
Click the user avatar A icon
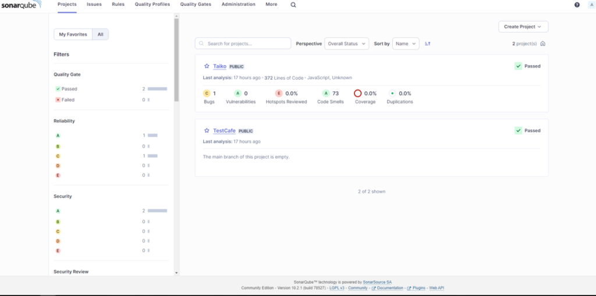tap(591, 5)
